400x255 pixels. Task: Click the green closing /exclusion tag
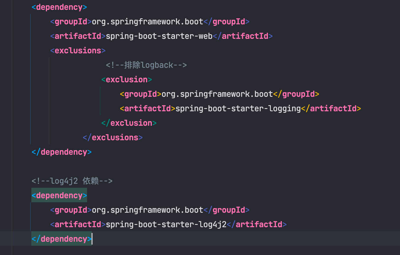[x=129, y=123]
